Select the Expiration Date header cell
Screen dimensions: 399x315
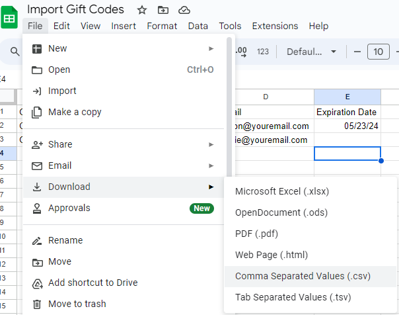[x=347, y=112]
